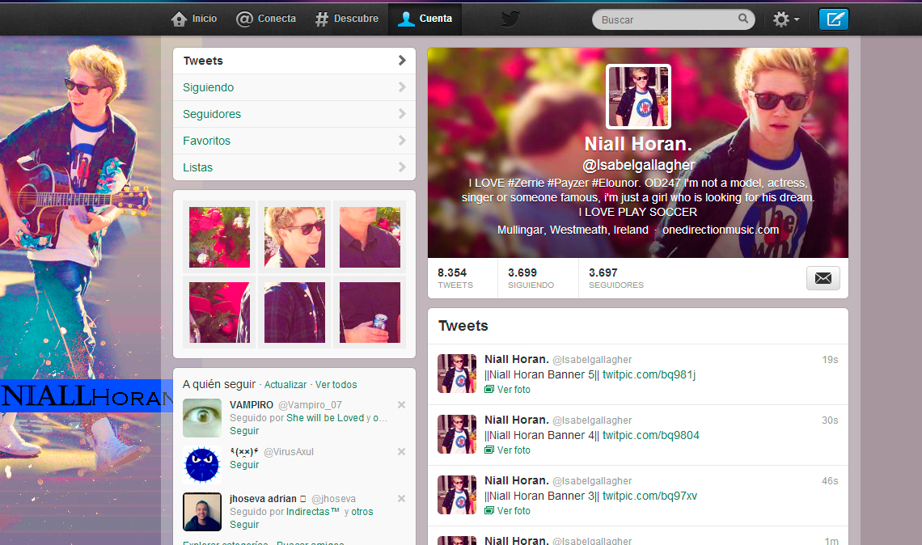Dismiss the VAMPIRO suggestion

(402, 404)
